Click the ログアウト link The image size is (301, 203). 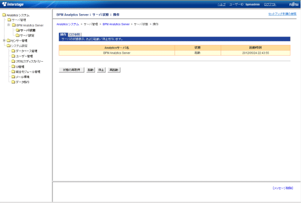pos(270,5)
